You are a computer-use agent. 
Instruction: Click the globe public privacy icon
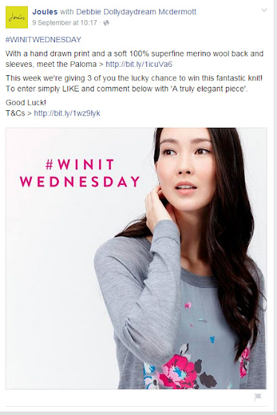tap(106, 23)
